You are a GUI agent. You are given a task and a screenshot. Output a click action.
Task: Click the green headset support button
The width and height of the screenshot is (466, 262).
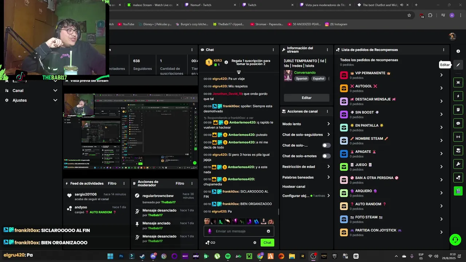pos(455,239)
